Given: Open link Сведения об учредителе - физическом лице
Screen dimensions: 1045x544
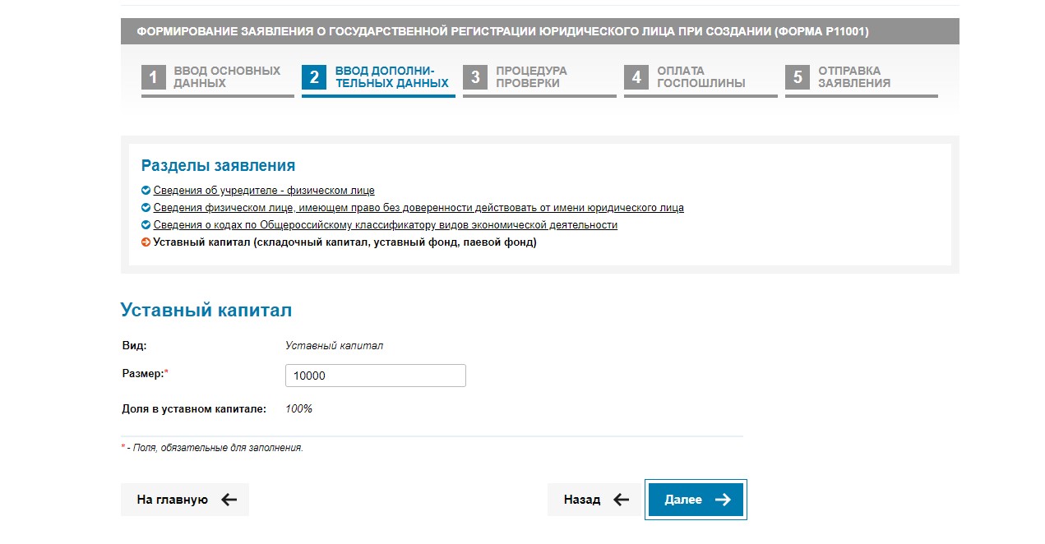Looking at the screenshot, I should coord(264,191).
